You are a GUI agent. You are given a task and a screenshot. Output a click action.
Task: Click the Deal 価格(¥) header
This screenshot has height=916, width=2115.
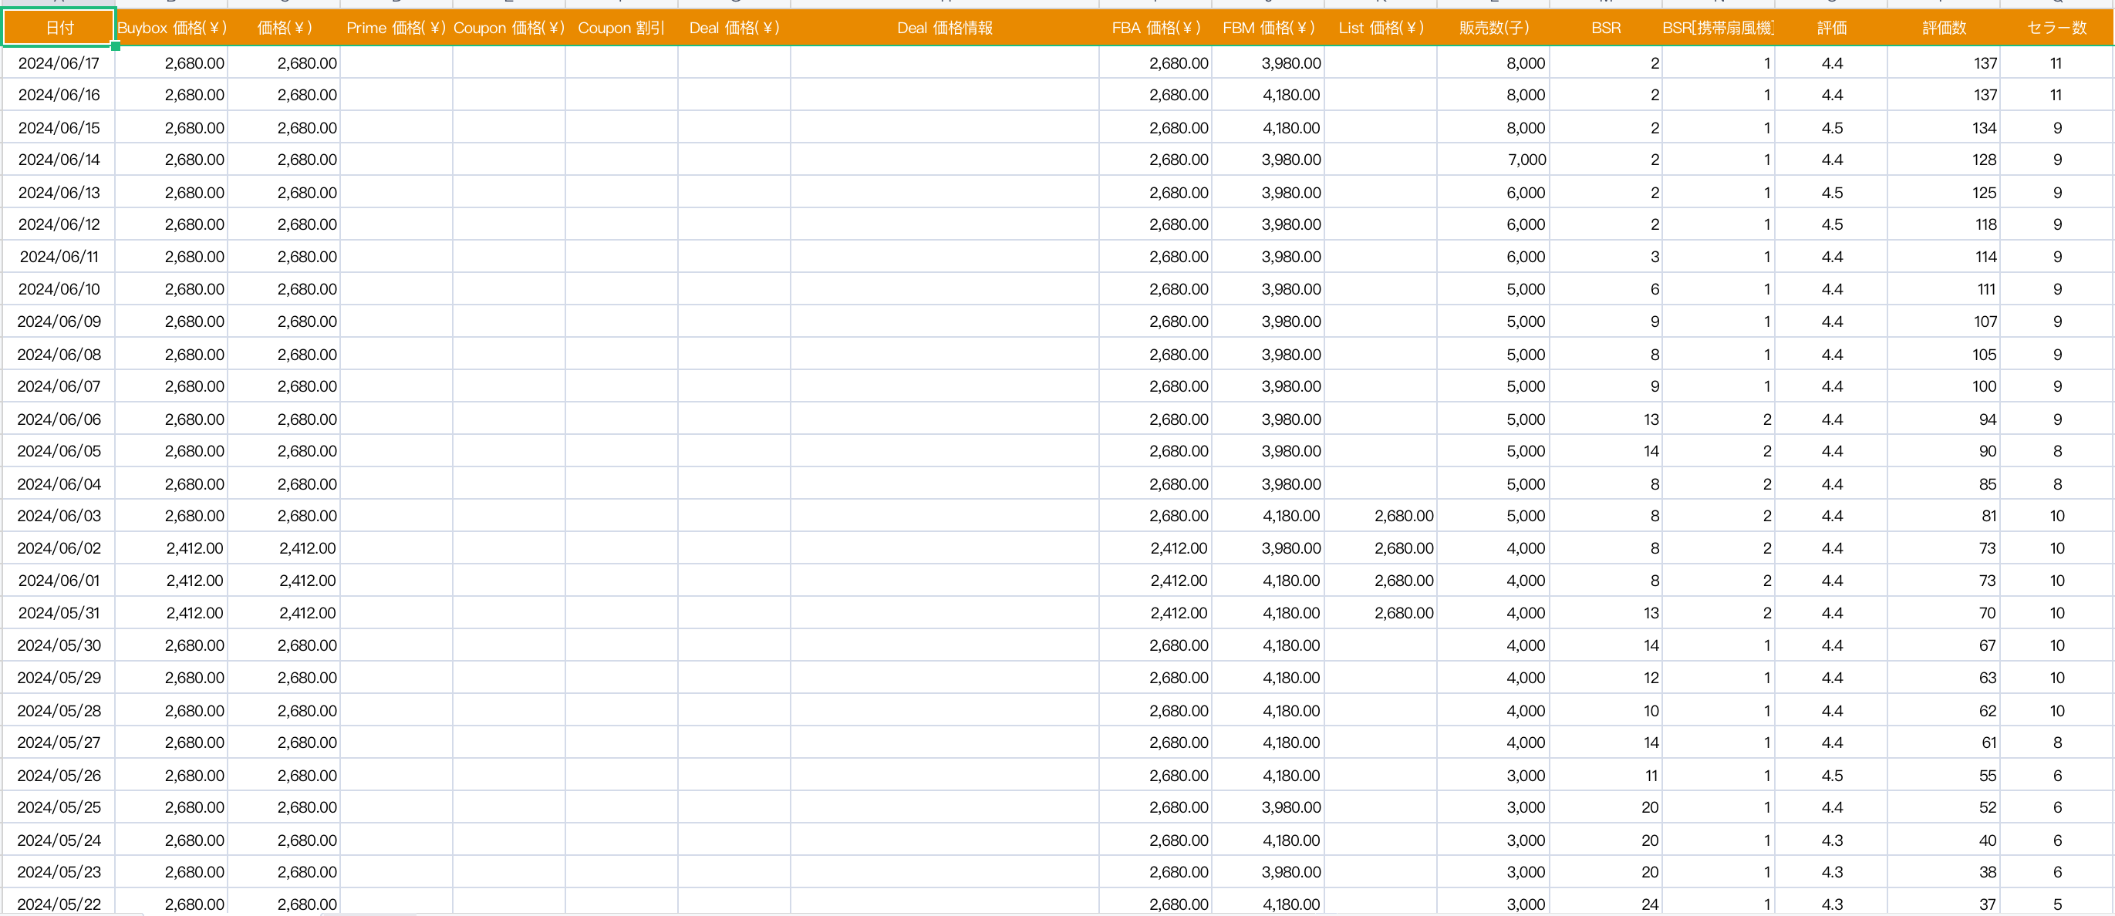pyautogui.click(x=734, y=28)
